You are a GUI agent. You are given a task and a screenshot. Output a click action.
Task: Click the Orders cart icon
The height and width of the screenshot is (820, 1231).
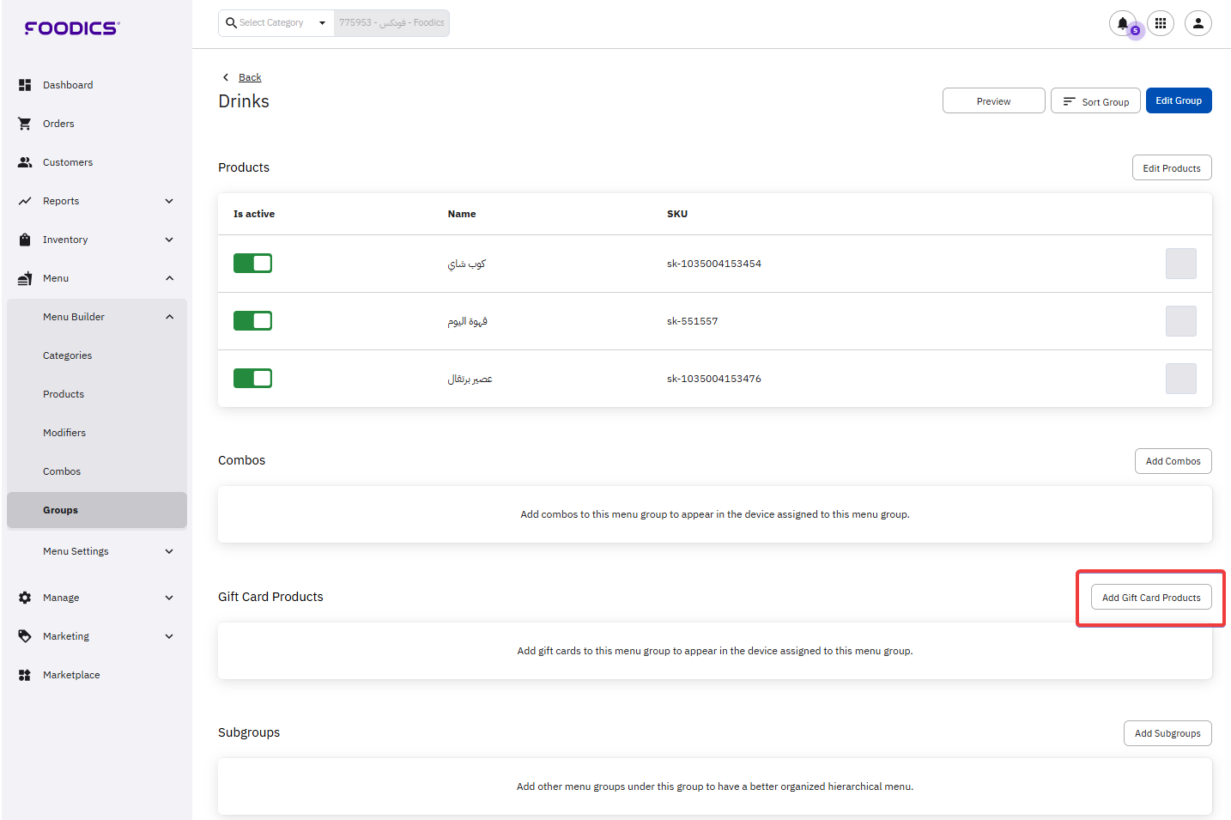pyautogui.click(x=25, y=124)
